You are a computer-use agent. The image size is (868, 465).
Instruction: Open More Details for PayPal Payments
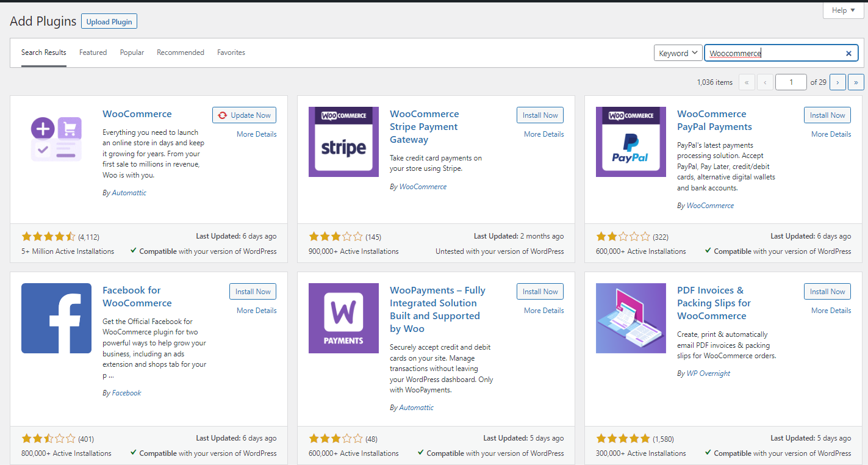(831, 134)
